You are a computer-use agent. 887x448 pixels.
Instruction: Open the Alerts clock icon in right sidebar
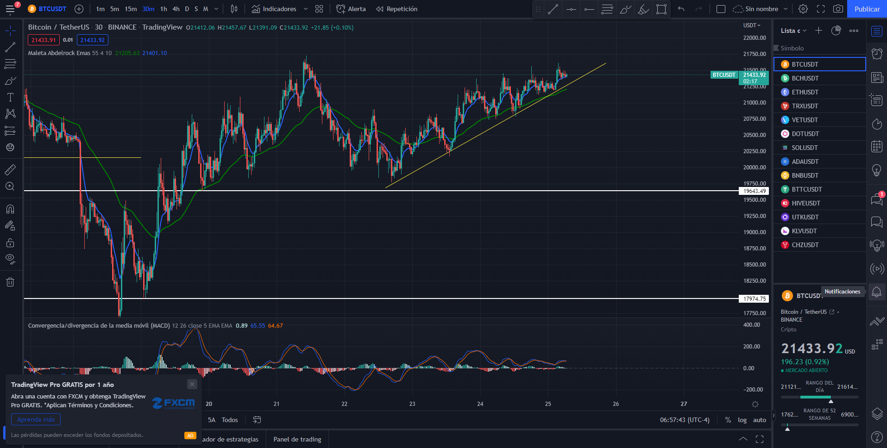[877, 54]
